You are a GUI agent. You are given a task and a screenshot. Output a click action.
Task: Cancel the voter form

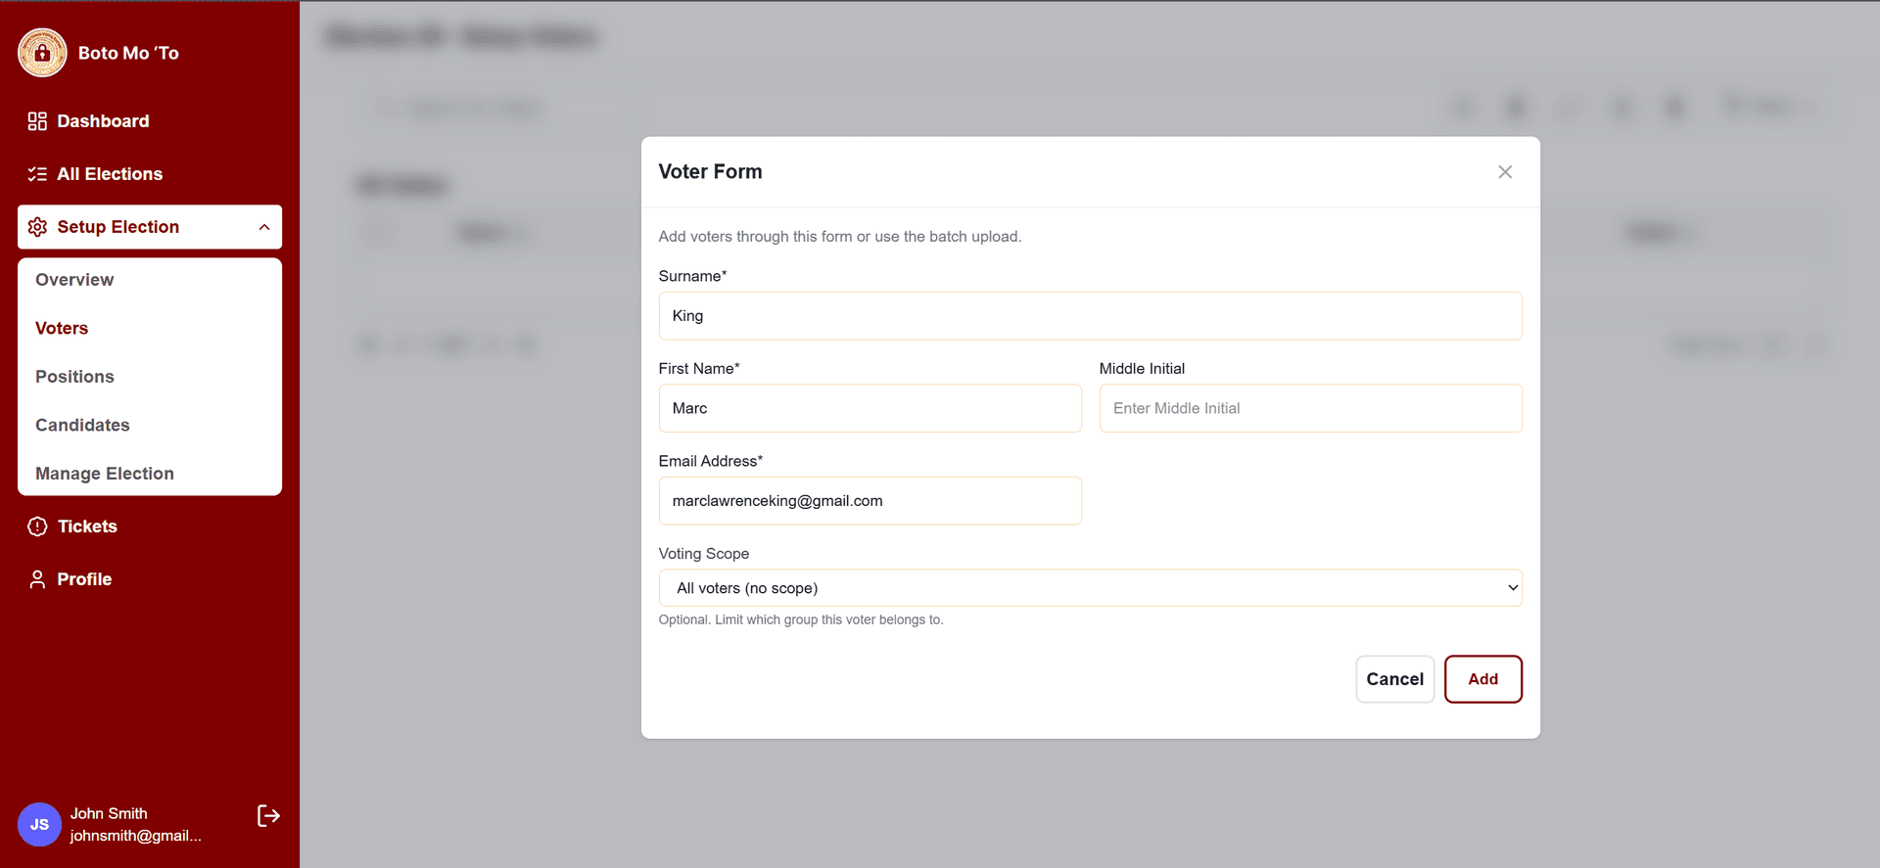pyautogui.click(x=1394, y=679)
